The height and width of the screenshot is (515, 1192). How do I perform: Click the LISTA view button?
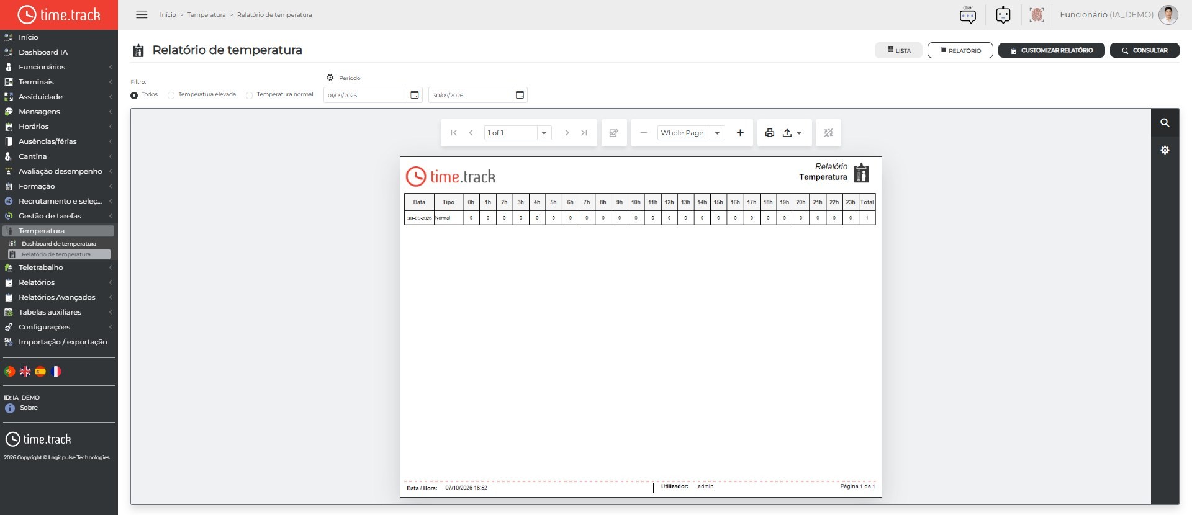point(898,50)
